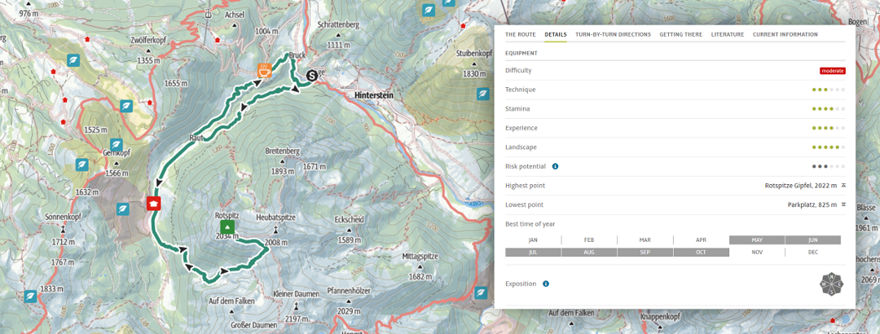Click blue nature icon left of 1833 m
The height and width of the screenshot is (334, 880).
pyautogui.click(x=30, y=297)
